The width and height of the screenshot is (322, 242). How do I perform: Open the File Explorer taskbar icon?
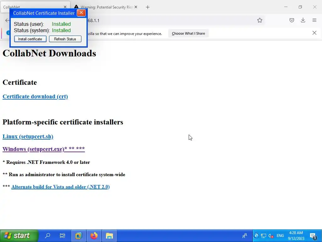(x=109, y=236)
